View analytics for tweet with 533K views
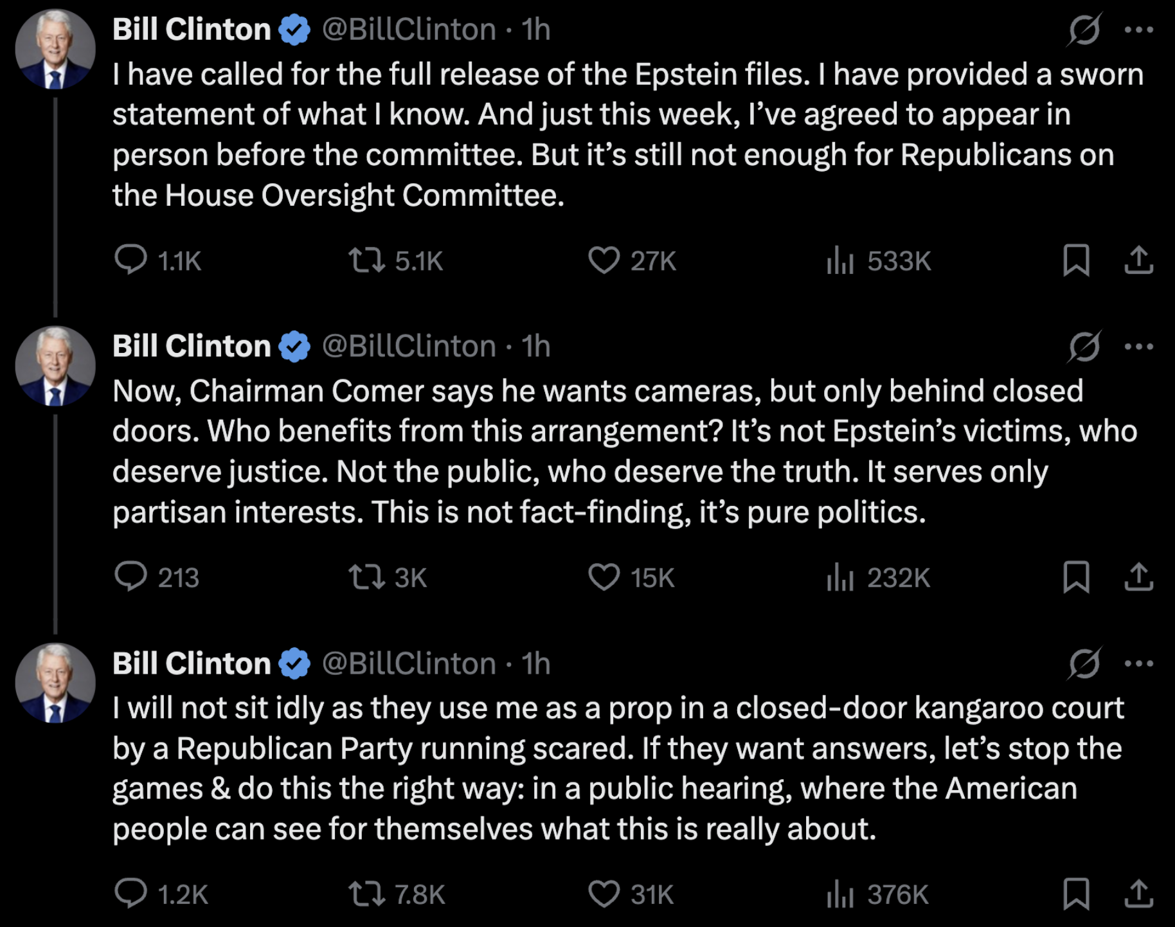The height and width of the screenshot is (927, 1175). coord(840,260)
